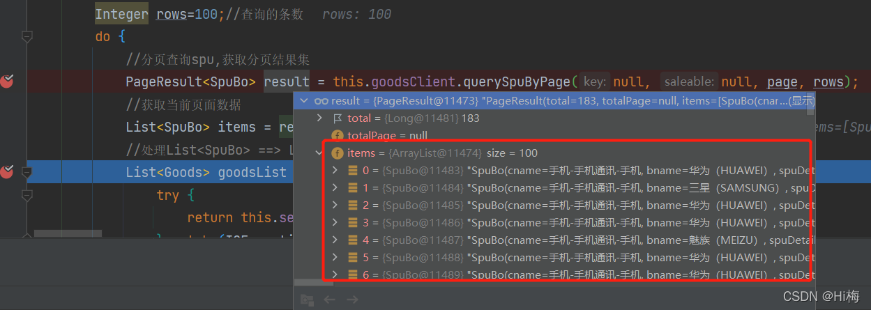Image resolution: width=871 pixels, height=310 pixels.
Task: Click the watch glasses icon beside result
Action: (x=321, y=101)
